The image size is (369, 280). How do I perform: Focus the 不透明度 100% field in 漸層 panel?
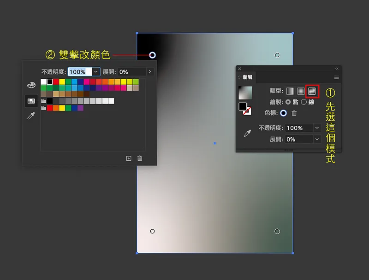coord(299,128)
